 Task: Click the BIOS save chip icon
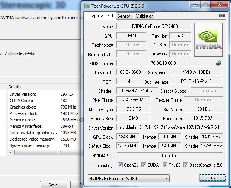click(219, 63)
